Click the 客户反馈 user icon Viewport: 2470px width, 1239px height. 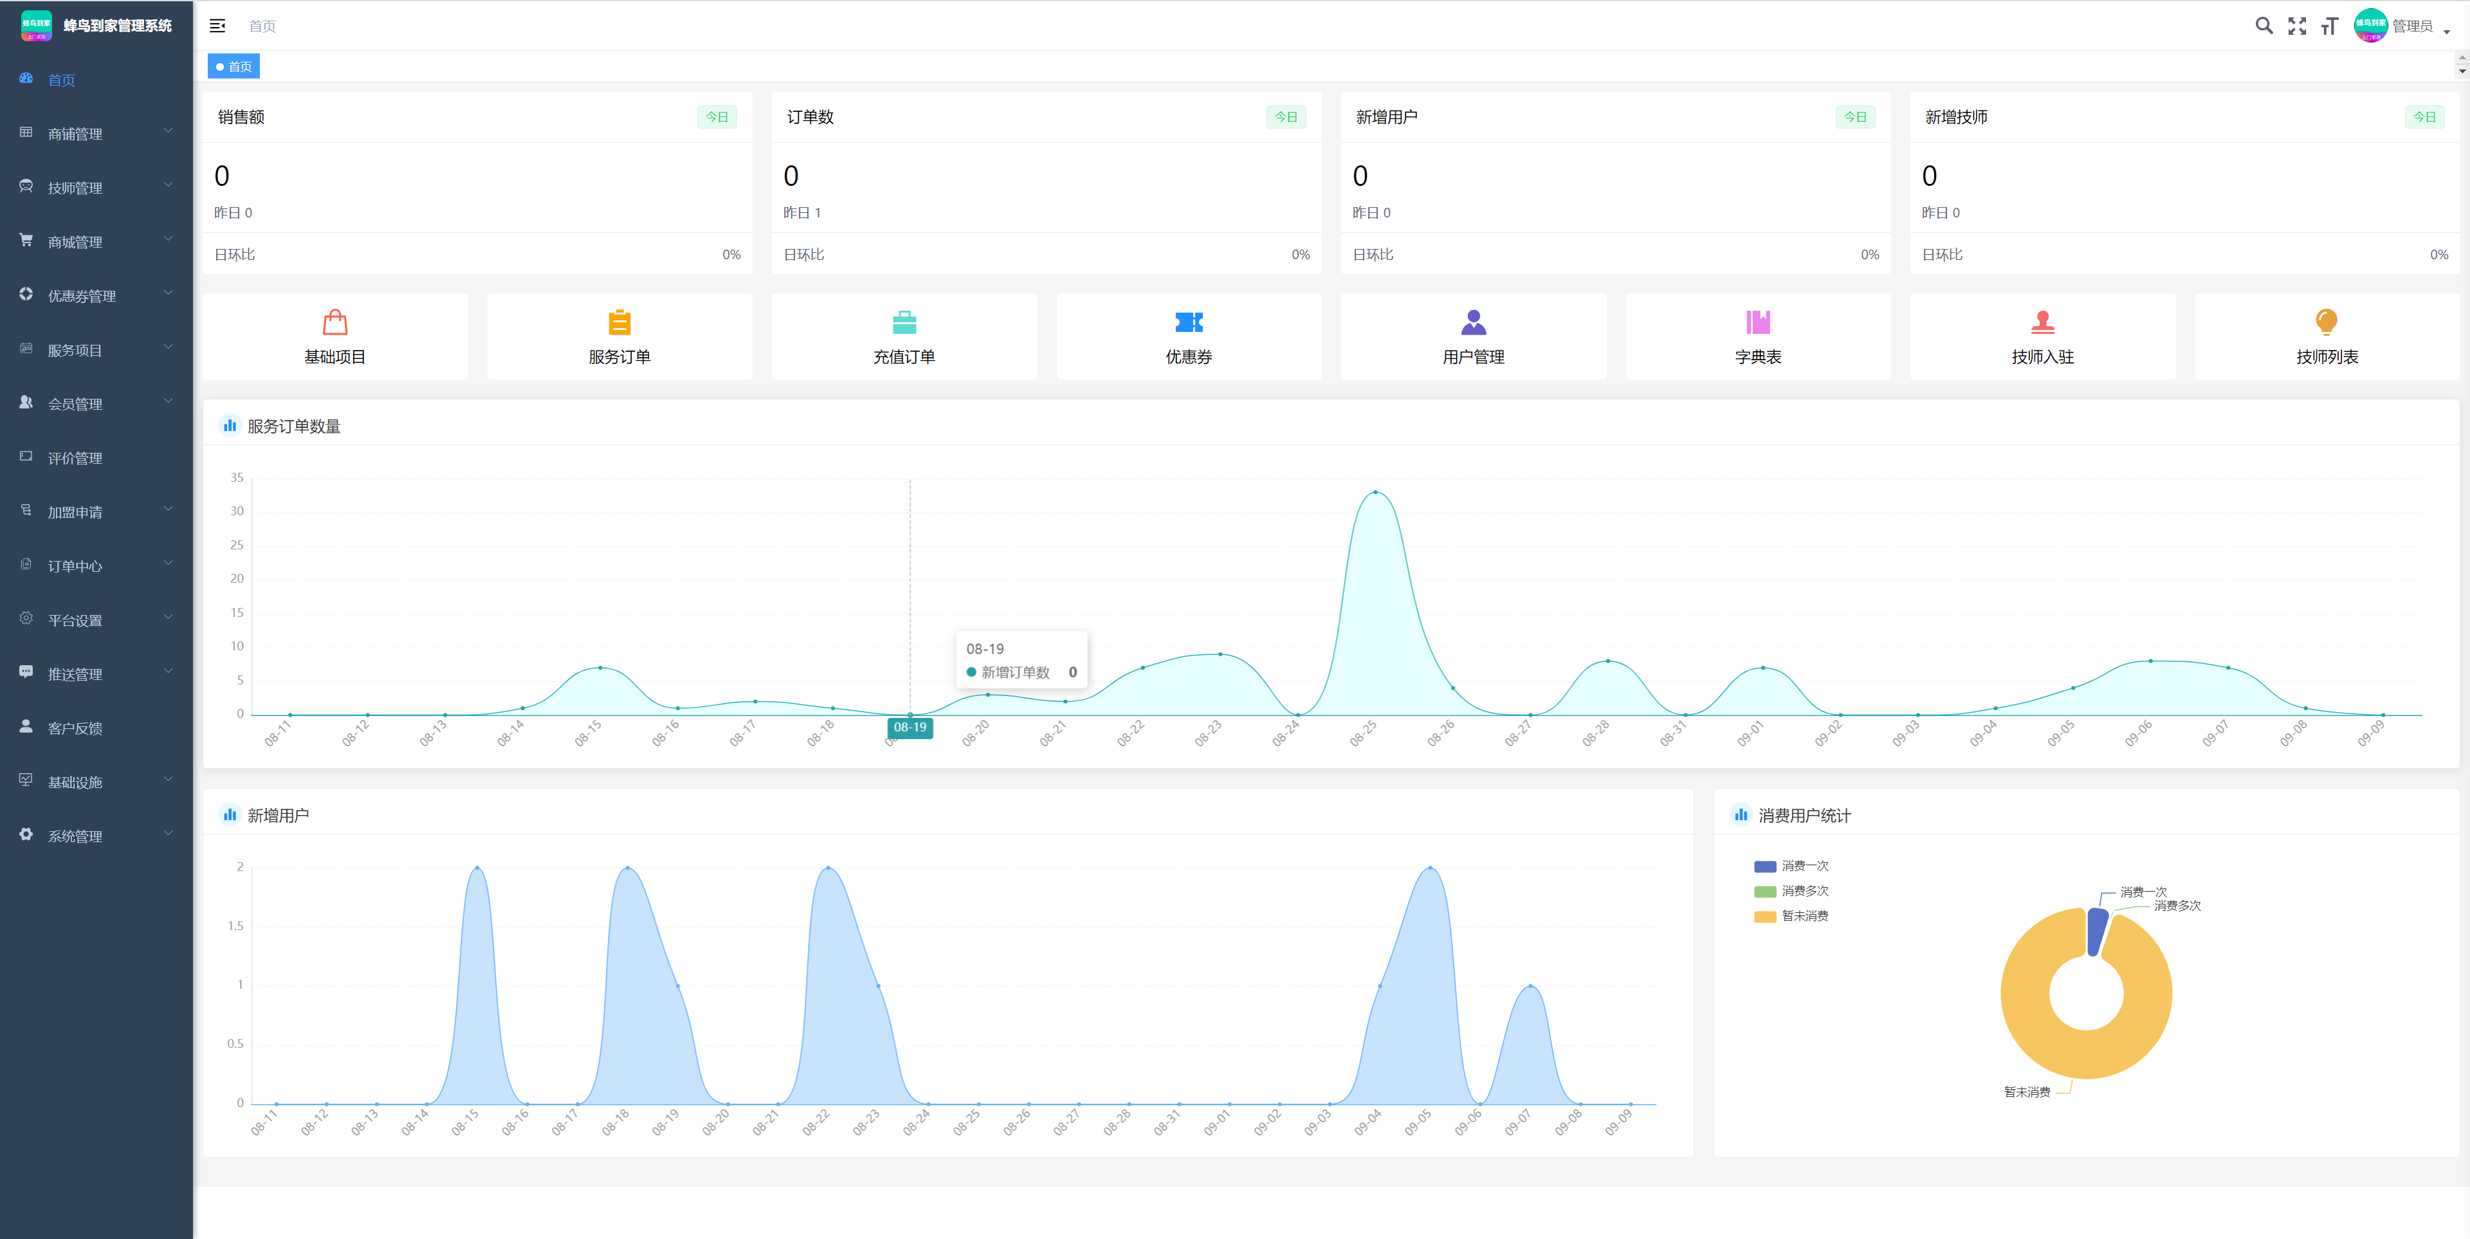[x=26, y=727]
